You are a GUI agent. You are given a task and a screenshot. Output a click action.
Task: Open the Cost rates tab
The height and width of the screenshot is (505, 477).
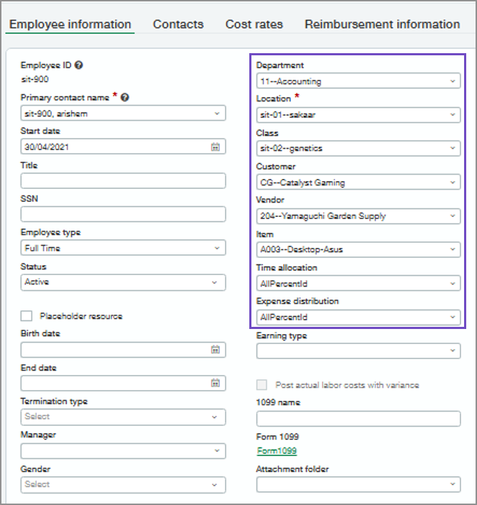(x=254, y=24)
